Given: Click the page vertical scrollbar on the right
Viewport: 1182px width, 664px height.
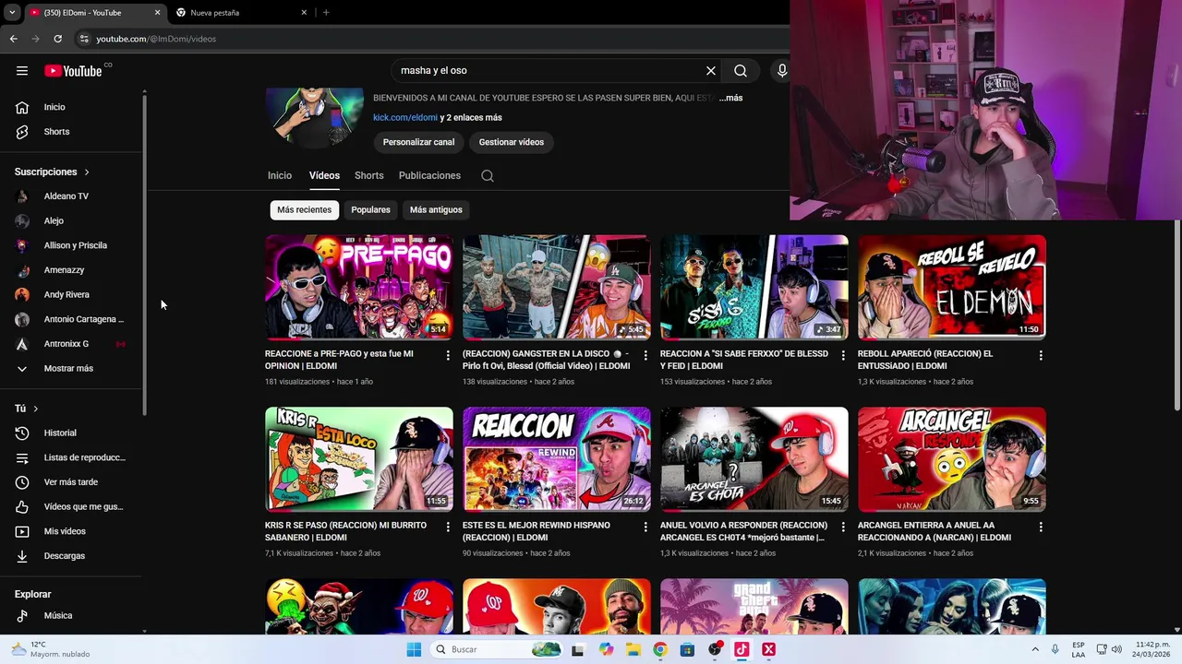Looking at the screenshot, I should [1176, 314].
